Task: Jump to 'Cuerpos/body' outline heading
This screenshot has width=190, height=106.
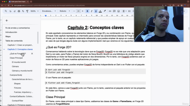Action: (x=16, y=75)
